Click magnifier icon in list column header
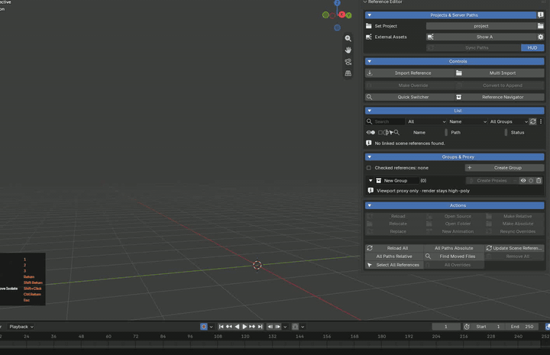This screenshot has width=550, height=355. coord(396,133)
